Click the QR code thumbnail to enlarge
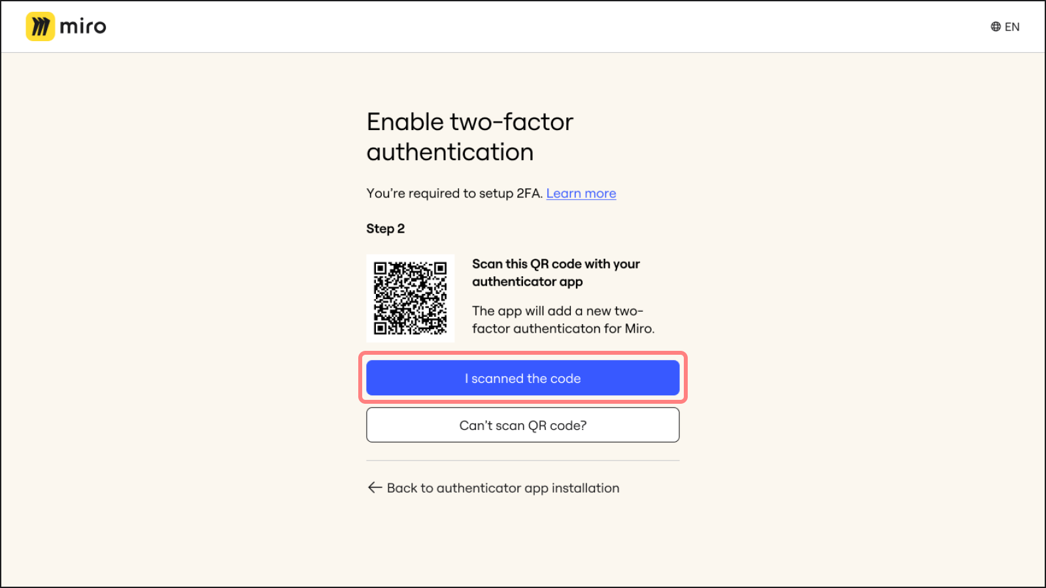Image resolution: width=1046 pixels, height=588 pixels. pyautogui.click(x=411, y=297)
